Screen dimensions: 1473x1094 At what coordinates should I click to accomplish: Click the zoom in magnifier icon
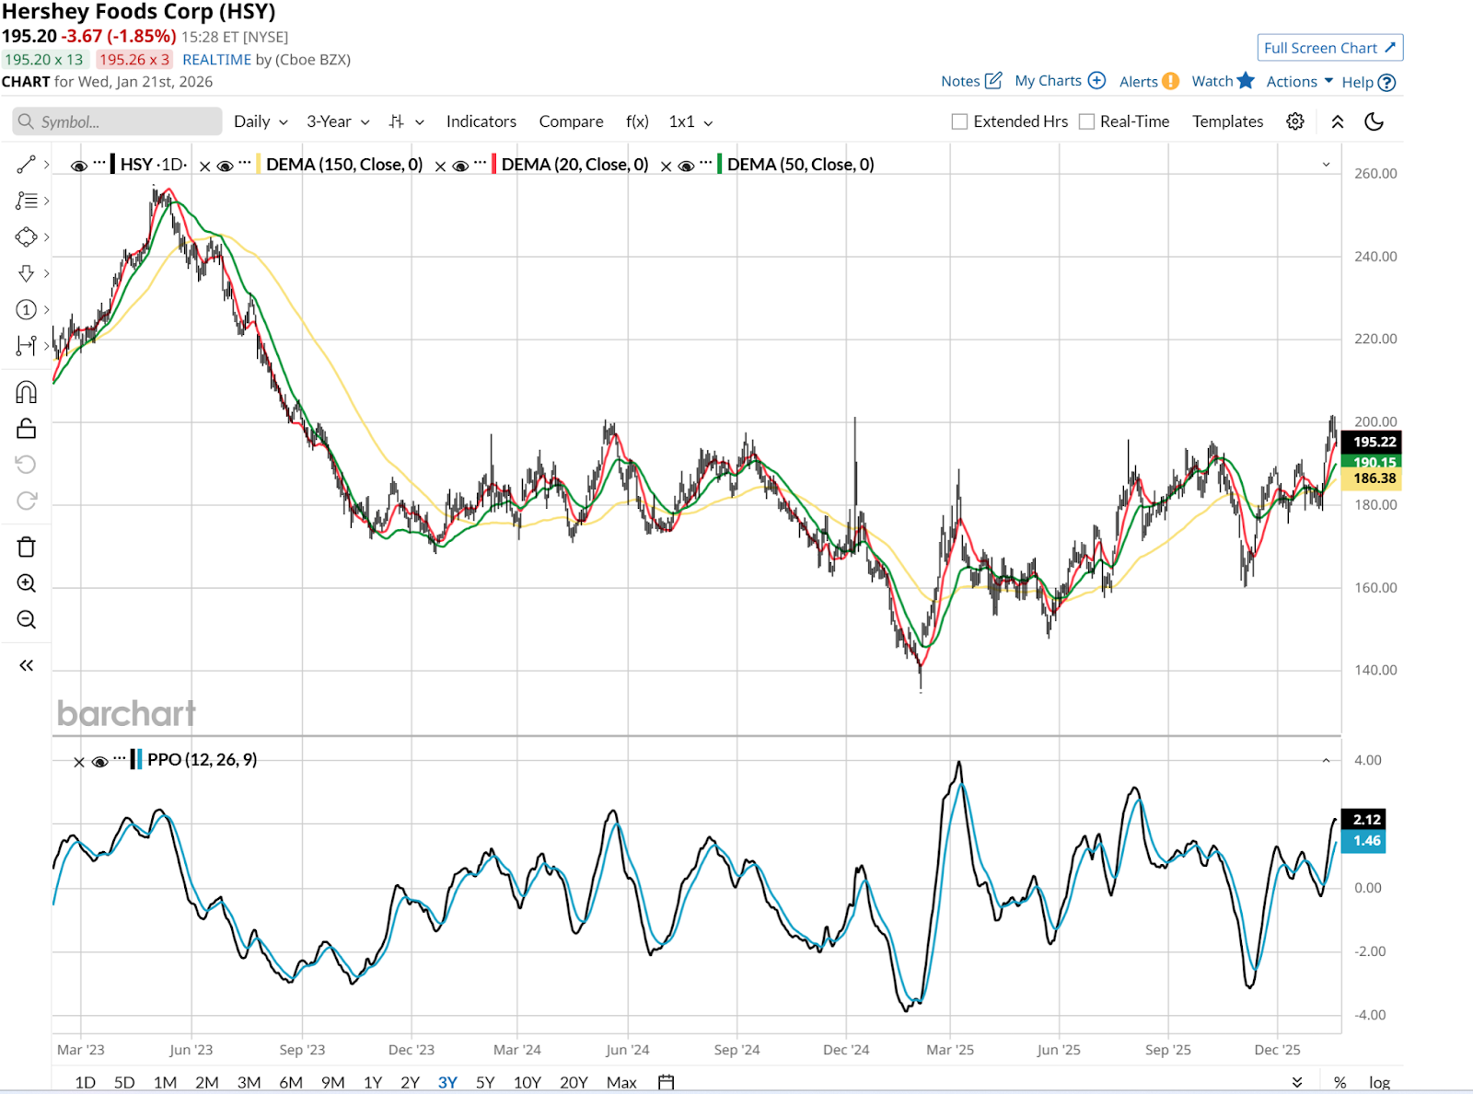(x=26, y=583)
